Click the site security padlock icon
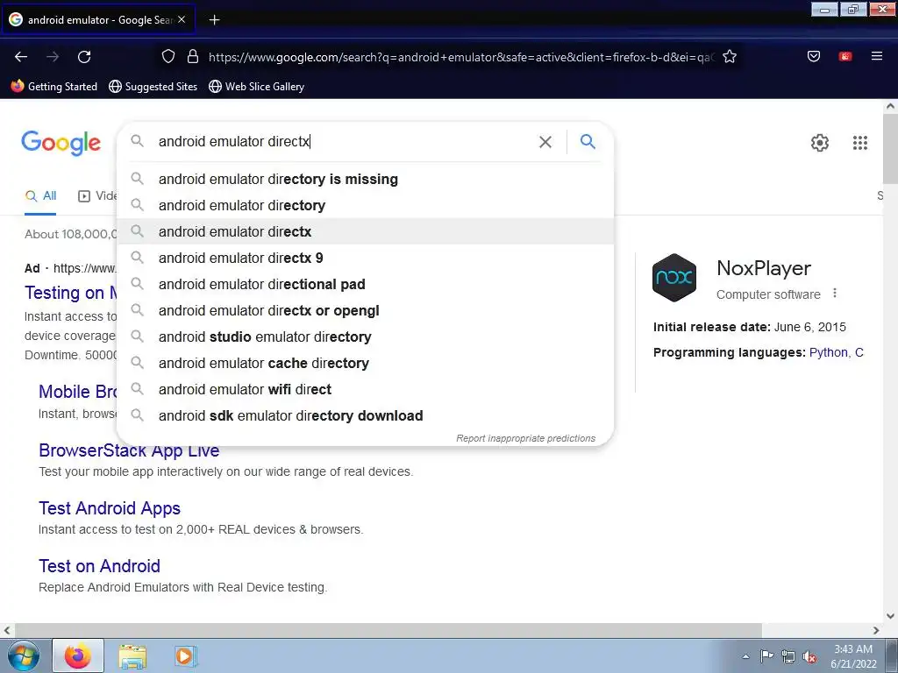Screen dimensions: 898x673 193,57
